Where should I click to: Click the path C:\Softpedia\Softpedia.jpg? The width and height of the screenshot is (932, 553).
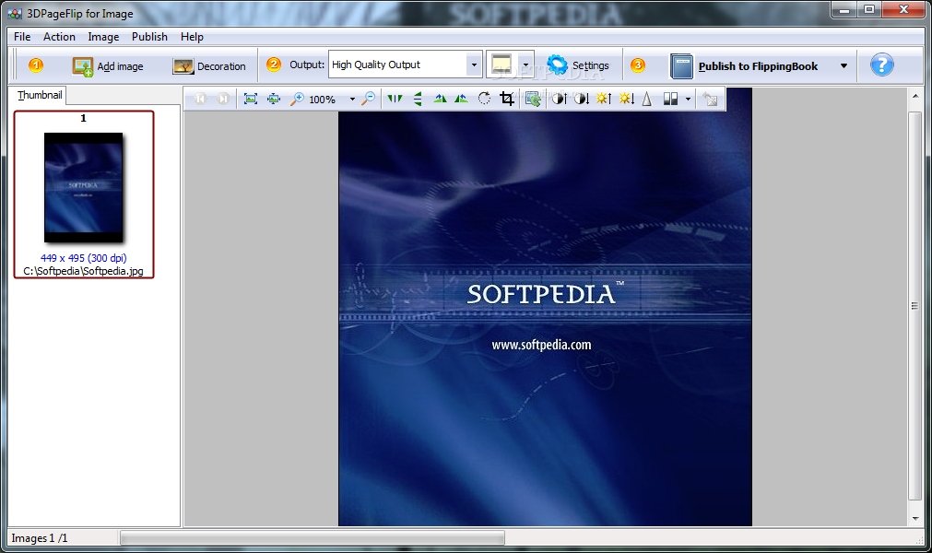84,271
